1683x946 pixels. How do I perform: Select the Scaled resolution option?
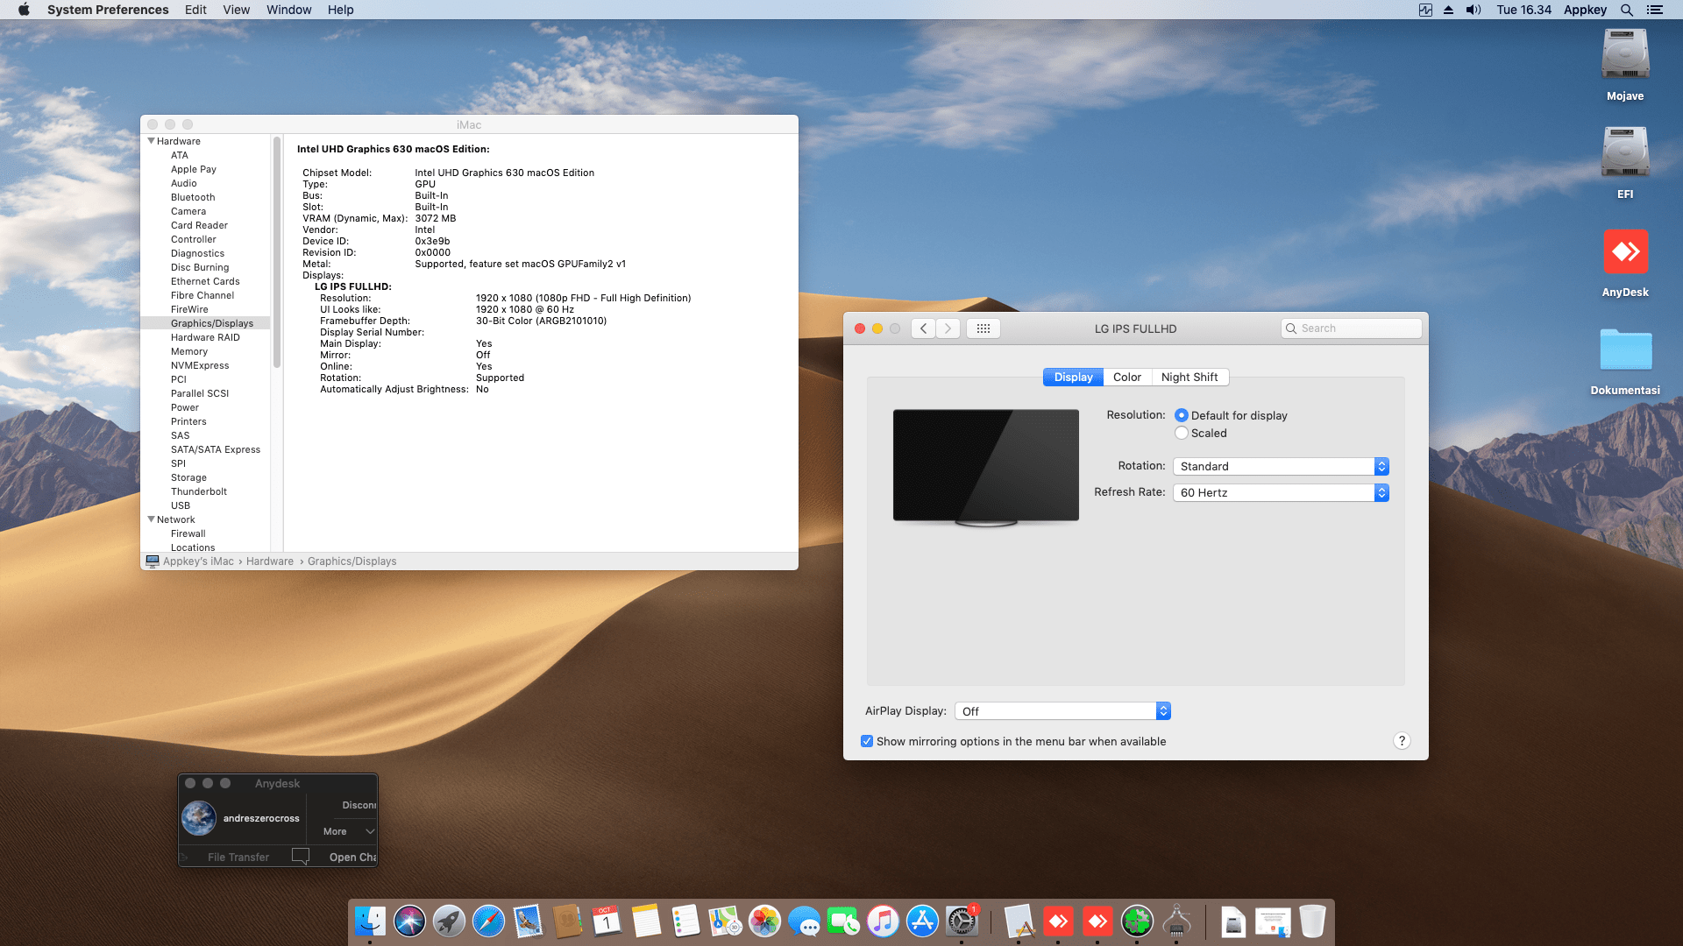point(1182,433)
